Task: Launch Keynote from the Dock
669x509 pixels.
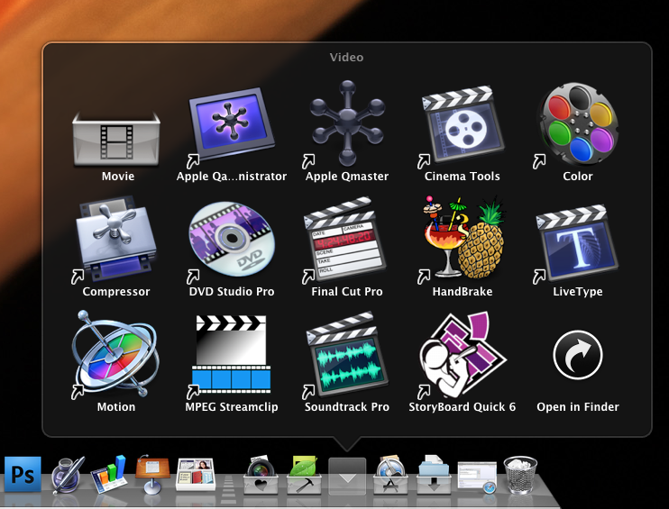Action: (x=152, y=474)
